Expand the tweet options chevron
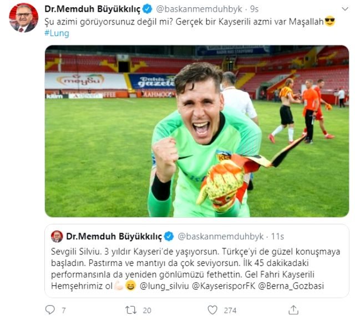 (345, 9)
